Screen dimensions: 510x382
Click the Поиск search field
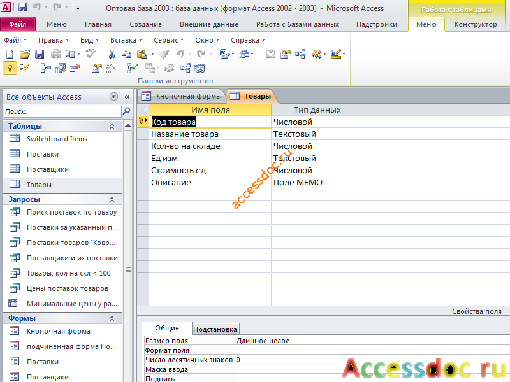(x=62, y=111)
